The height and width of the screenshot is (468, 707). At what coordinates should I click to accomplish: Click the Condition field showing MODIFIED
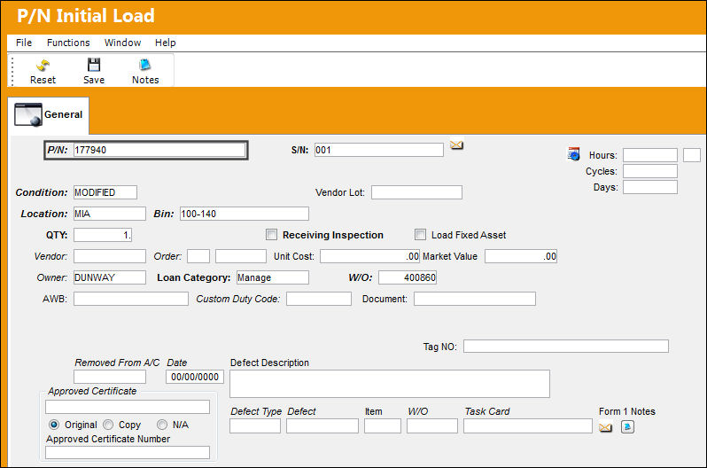105,192
